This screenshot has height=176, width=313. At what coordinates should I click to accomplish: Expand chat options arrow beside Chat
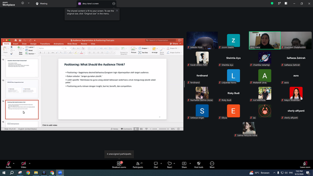coord(161,163)
